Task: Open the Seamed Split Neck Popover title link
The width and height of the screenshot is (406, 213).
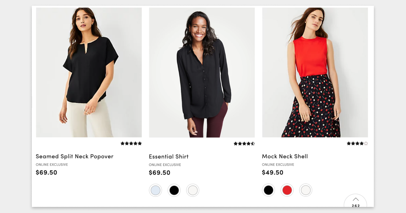Action: (x=74, y=157)
